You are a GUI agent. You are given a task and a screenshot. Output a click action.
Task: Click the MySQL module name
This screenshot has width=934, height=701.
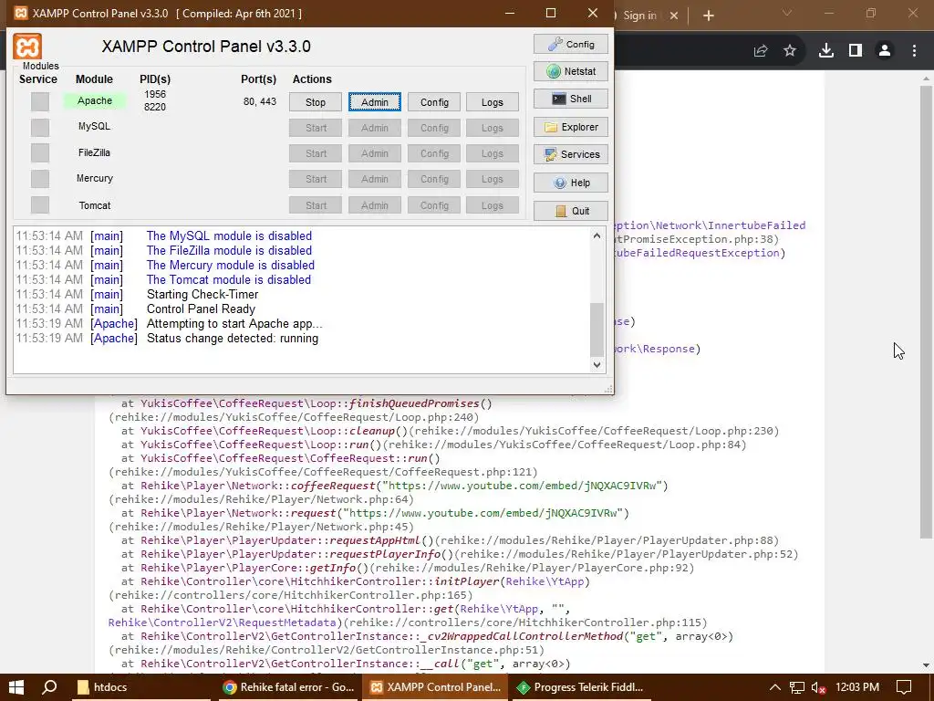tap(94, 126)
